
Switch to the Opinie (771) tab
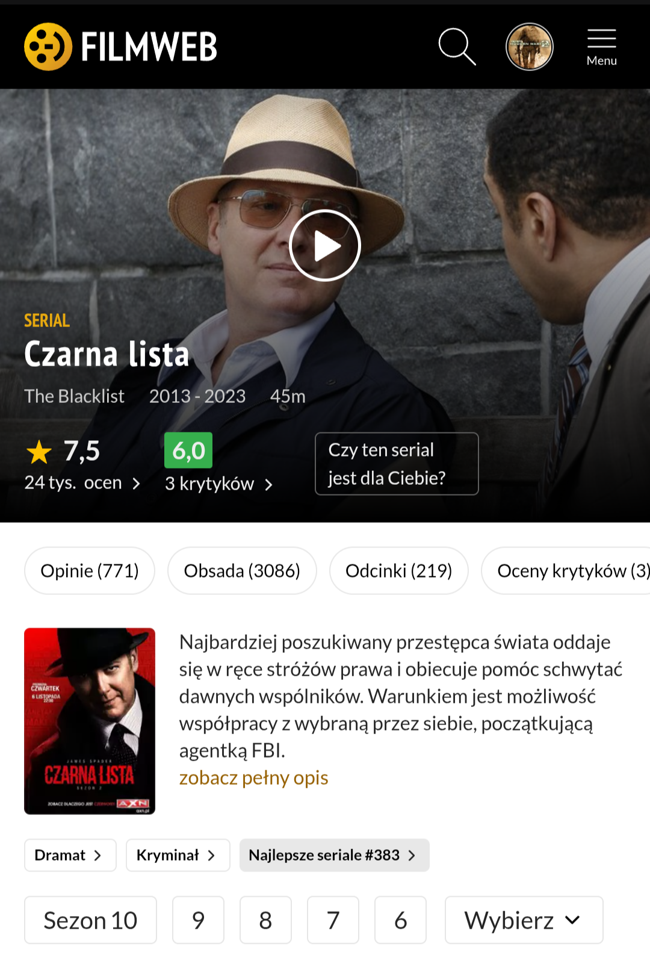pyautogui.click(x=90, y=570)
